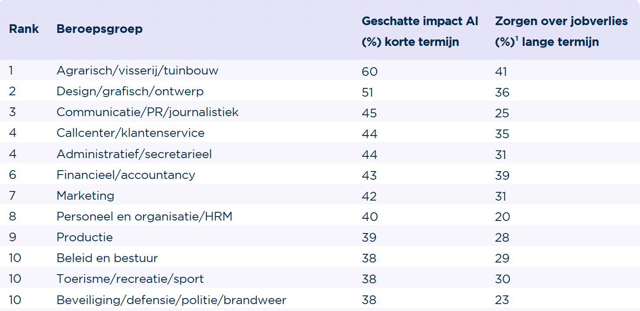The width and height of the screenshot is (640, 311).
Task: Click the Beroepsgroep column header
Action: (x=99, y=29)
